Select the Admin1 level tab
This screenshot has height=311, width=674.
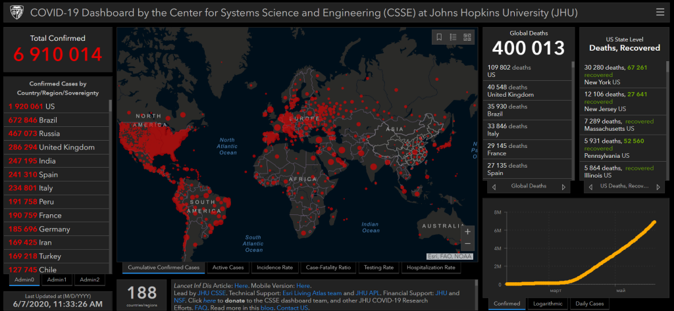pyautogui.click(x=58, y=280)
